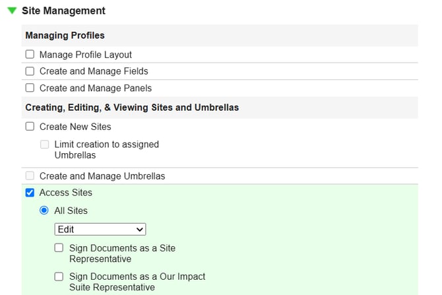
Task: Click the Create New Sites label text
Action: tap(75, 127)
